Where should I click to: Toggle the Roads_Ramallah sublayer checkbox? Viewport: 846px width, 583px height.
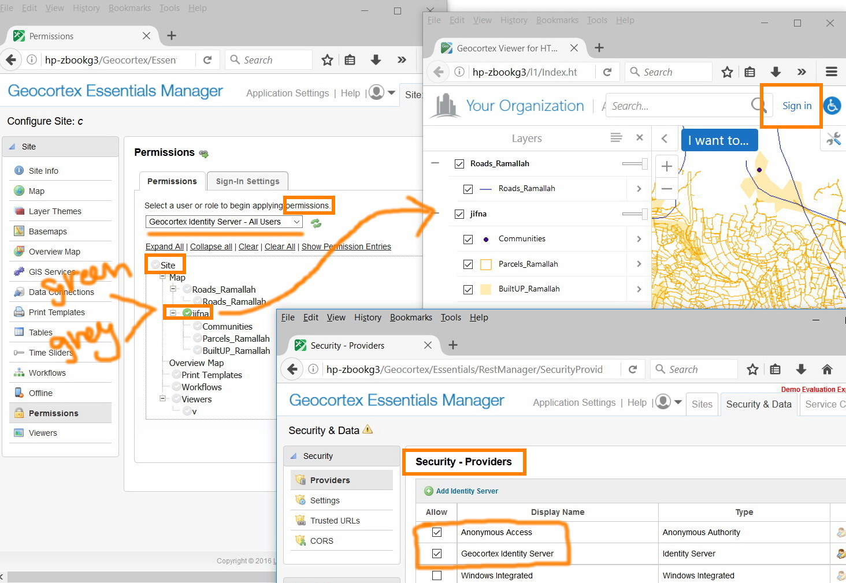[x=468, y=189]
